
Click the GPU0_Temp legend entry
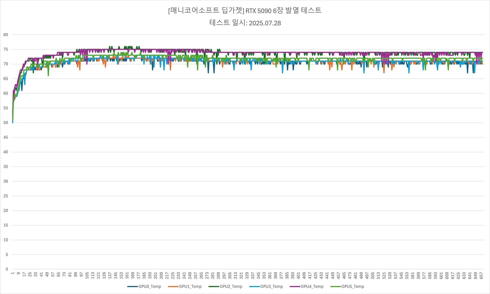150,287
